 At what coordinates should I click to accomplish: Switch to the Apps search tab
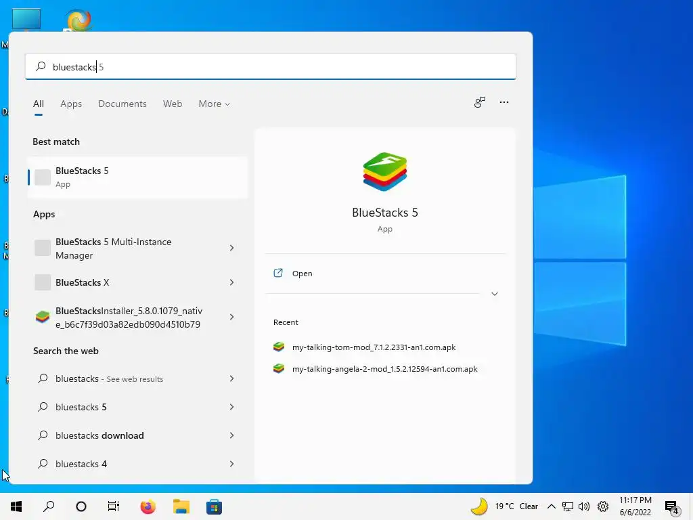click(71, 104)
